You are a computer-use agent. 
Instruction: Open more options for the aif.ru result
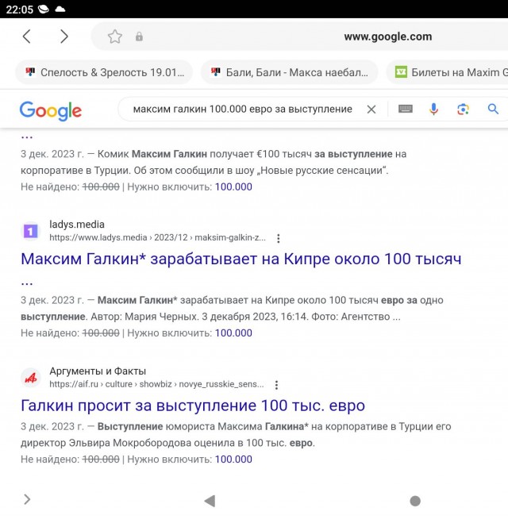pos(276,385)
